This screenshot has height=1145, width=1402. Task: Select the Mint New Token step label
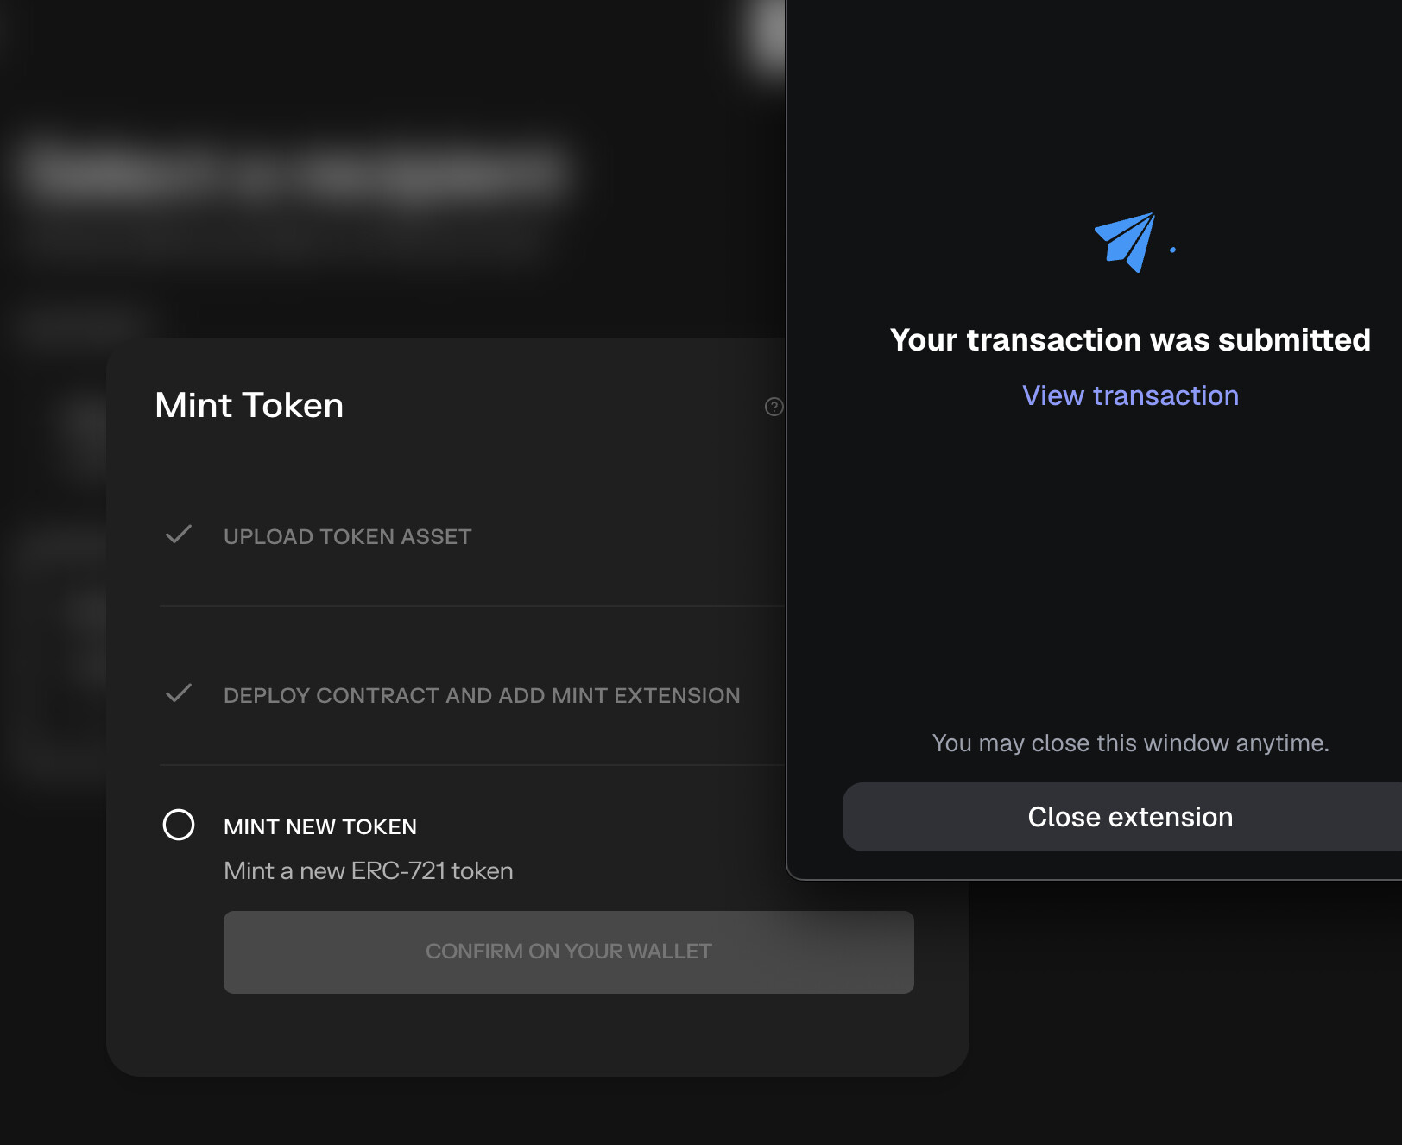320,827
